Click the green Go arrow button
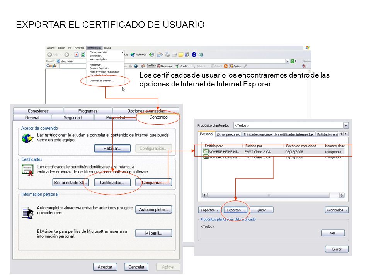The width and height of the screenshot is (371, 278). [292, 61]
